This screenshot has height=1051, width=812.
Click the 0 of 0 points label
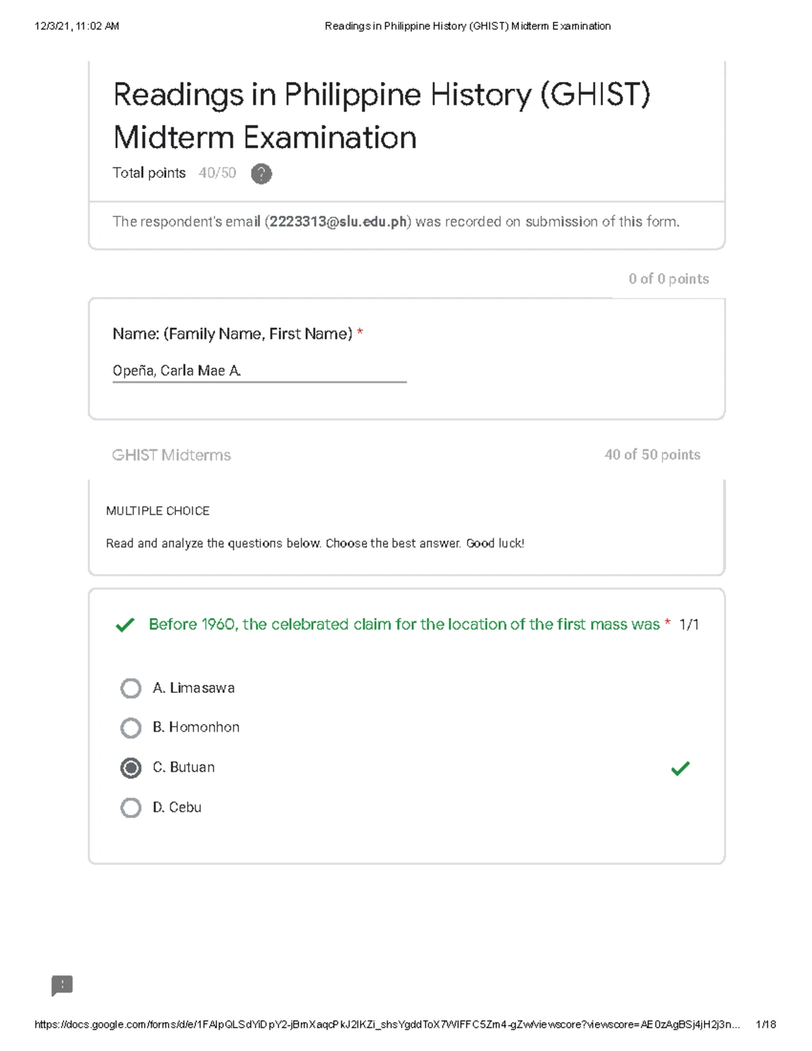[x=669, y=279]
